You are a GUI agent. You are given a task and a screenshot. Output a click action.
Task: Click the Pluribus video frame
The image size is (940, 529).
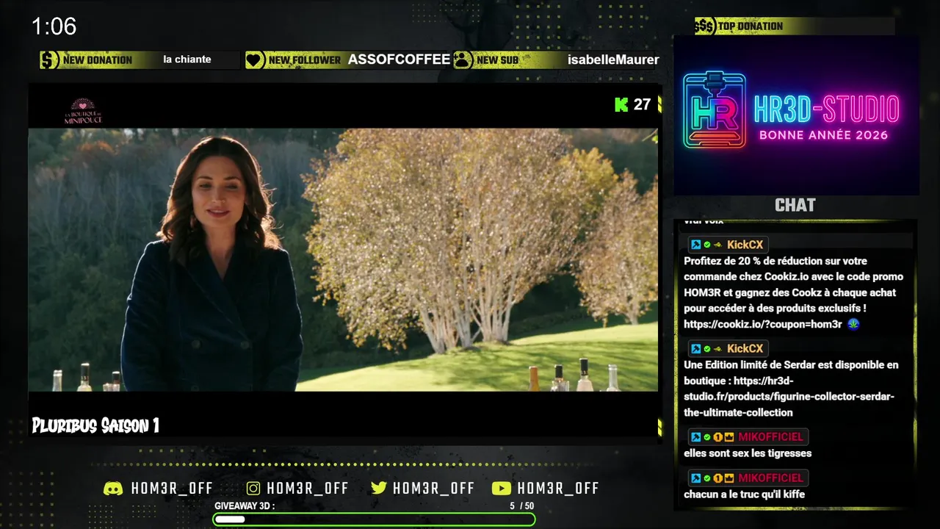343,260
